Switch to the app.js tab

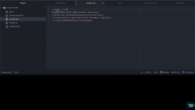point(121,3)
